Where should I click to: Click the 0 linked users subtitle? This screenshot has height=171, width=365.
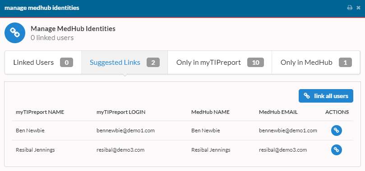tap(52, 38)
